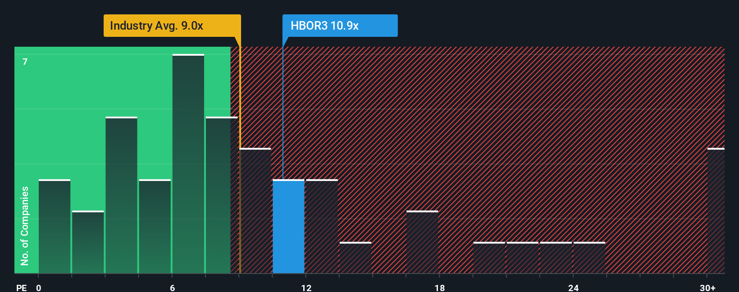Click the hatched bar ending at PE 18
The height and width of the screenshot is (292, 739).
422,242
